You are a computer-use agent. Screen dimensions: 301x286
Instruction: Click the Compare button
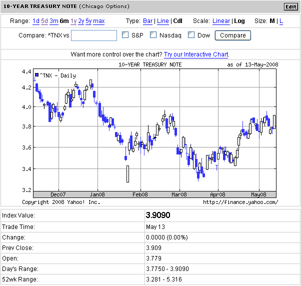click(x=233, y=35)
